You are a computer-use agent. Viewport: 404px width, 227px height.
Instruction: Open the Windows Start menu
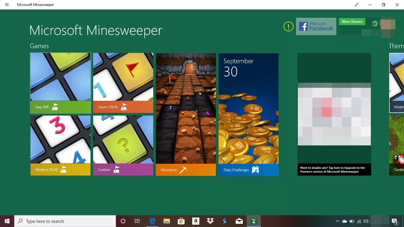(7, 221)
